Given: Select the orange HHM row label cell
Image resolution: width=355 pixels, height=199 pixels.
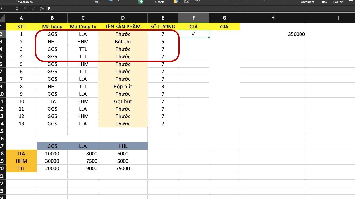Looking at the screenshot, I should 21,161.
